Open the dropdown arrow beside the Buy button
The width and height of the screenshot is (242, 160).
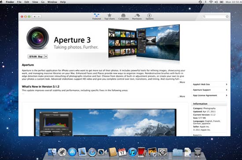tap(46, 57)
